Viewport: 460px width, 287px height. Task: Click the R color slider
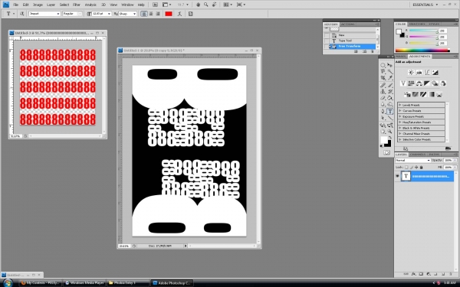(x=423, y=31)
